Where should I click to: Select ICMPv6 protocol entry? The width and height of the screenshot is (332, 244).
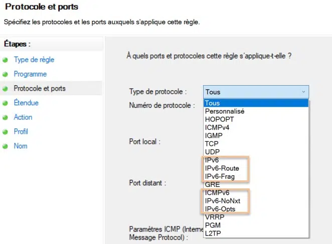[x=218, y=192]
